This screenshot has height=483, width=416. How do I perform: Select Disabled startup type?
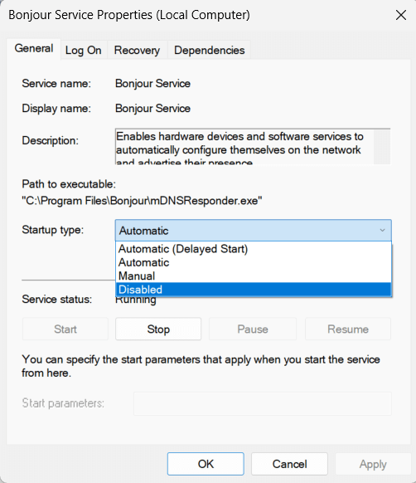click(x=254, y=290)
